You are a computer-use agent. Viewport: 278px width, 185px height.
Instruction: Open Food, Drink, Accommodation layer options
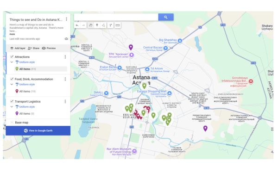click(x=65, y=79)
